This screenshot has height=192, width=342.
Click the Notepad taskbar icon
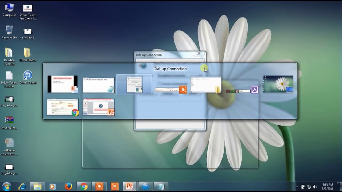click(x=161, y=186)
